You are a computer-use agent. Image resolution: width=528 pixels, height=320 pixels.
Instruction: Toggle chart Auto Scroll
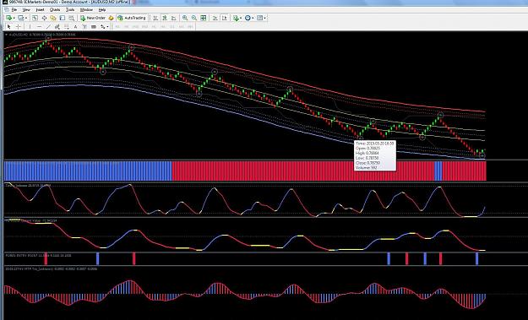click(215, 18)
